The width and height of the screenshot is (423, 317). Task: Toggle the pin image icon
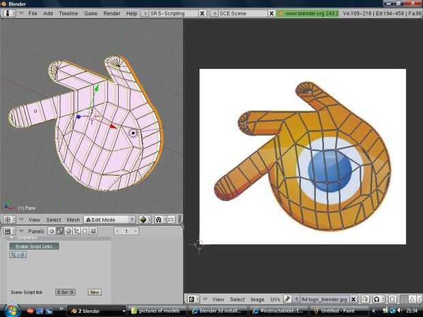pyautogui.click(x=287, y=299)
